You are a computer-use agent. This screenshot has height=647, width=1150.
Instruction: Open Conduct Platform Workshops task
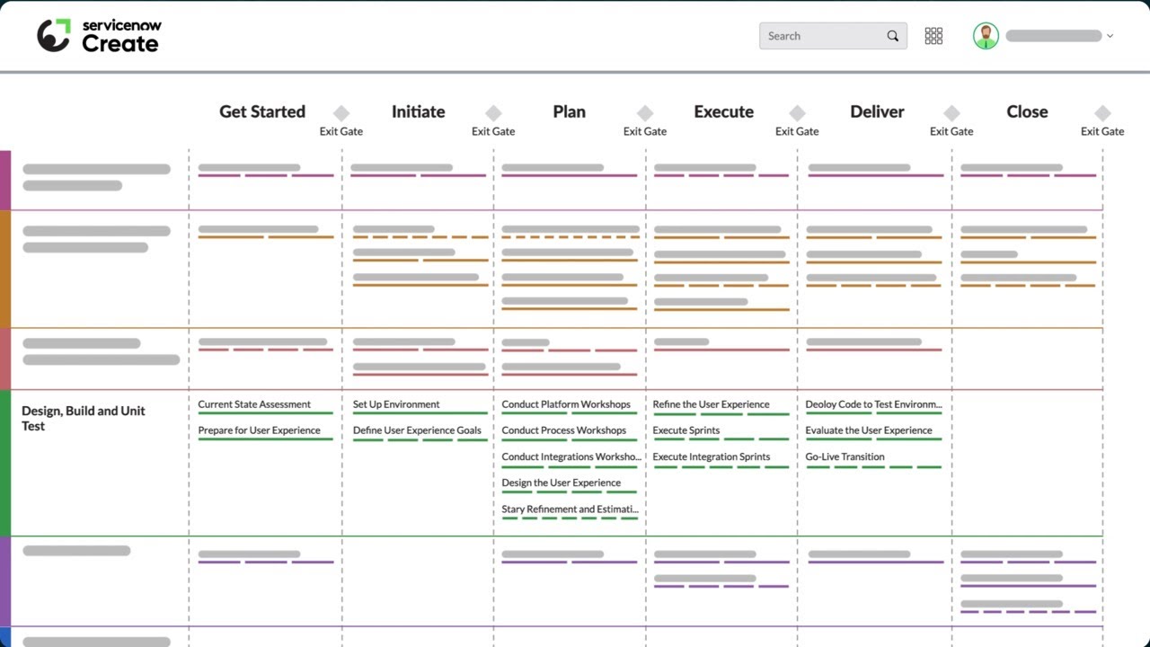coord(566,404)
